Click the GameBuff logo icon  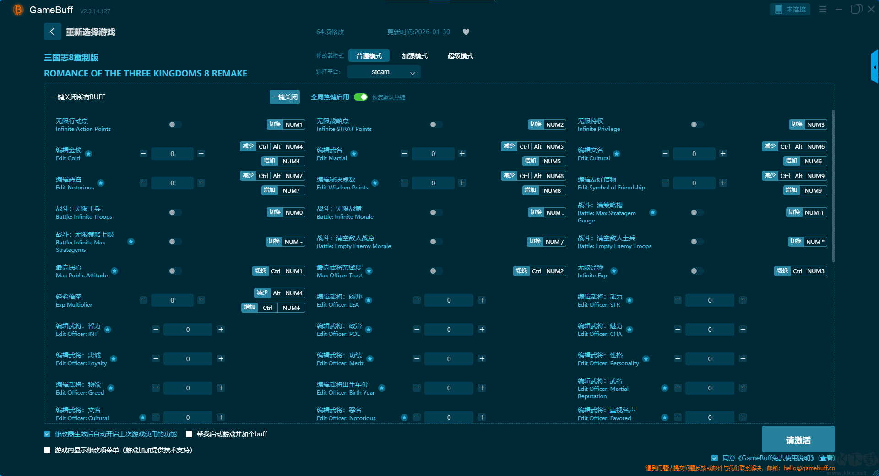point(18,10)
